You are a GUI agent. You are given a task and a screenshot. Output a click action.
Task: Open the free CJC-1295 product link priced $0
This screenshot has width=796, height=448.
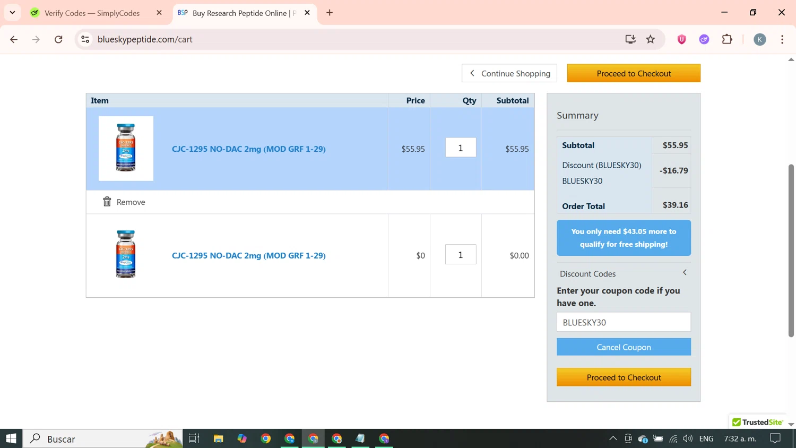click(x=249, y=255)
